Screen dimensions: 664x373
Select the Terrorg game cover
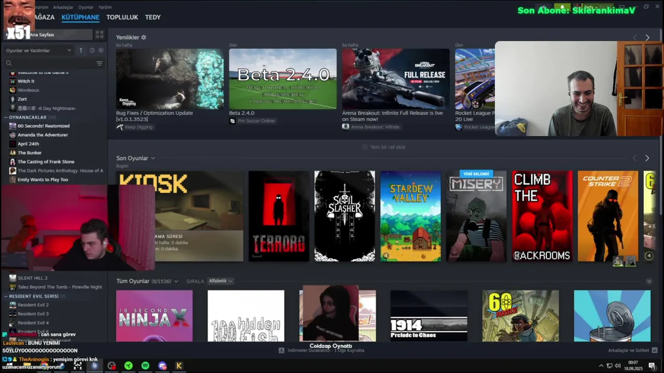point(279,216)
